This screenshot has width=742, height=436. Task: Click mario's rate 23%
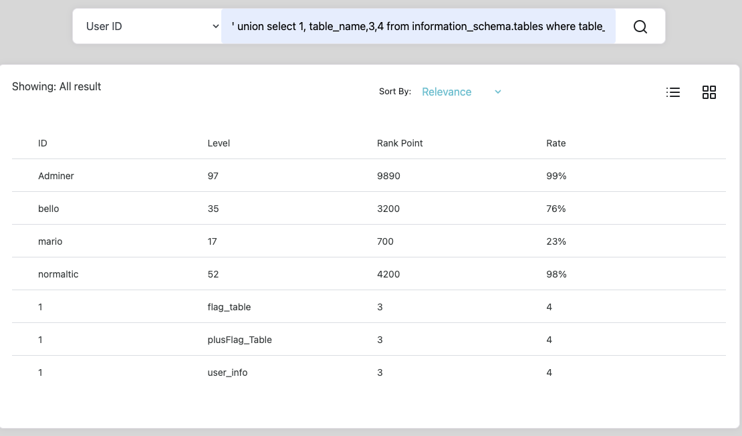tap(556, 241)
